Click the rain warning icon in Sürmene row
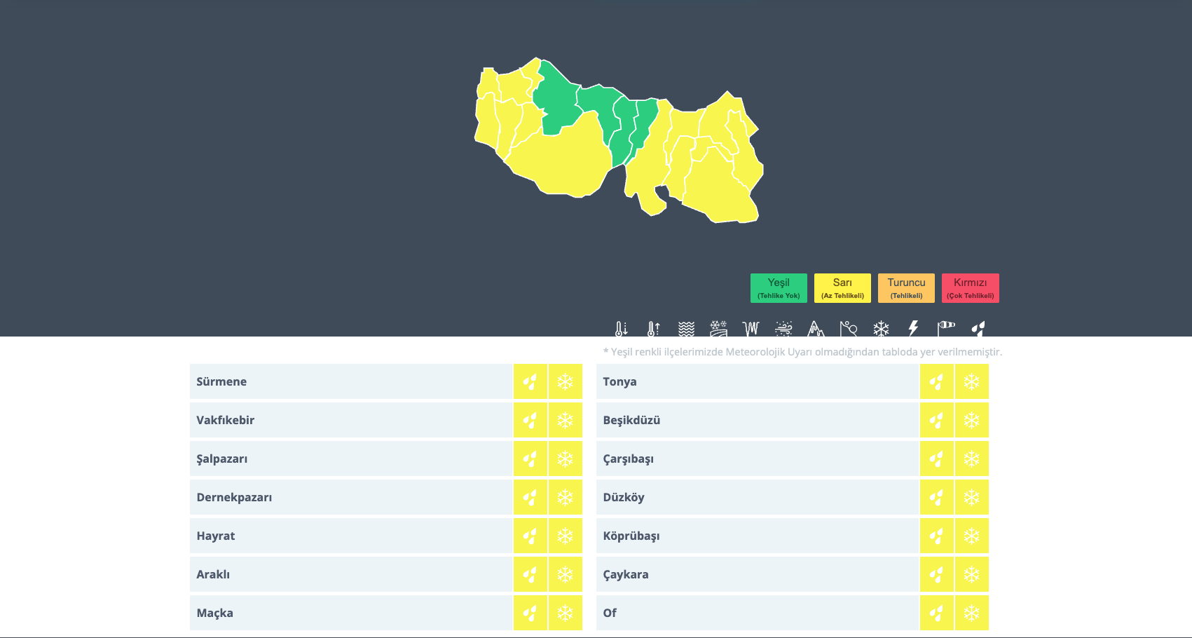 tap(530, 381)
